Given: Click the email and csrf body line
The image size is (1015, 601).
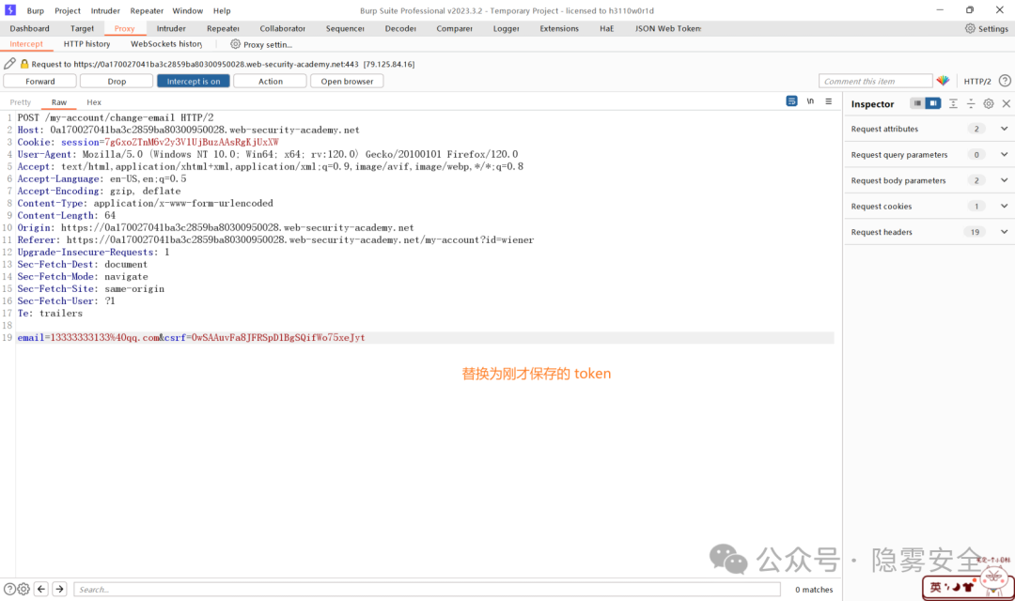Looking at the screenshot, I should coord(191,338).
